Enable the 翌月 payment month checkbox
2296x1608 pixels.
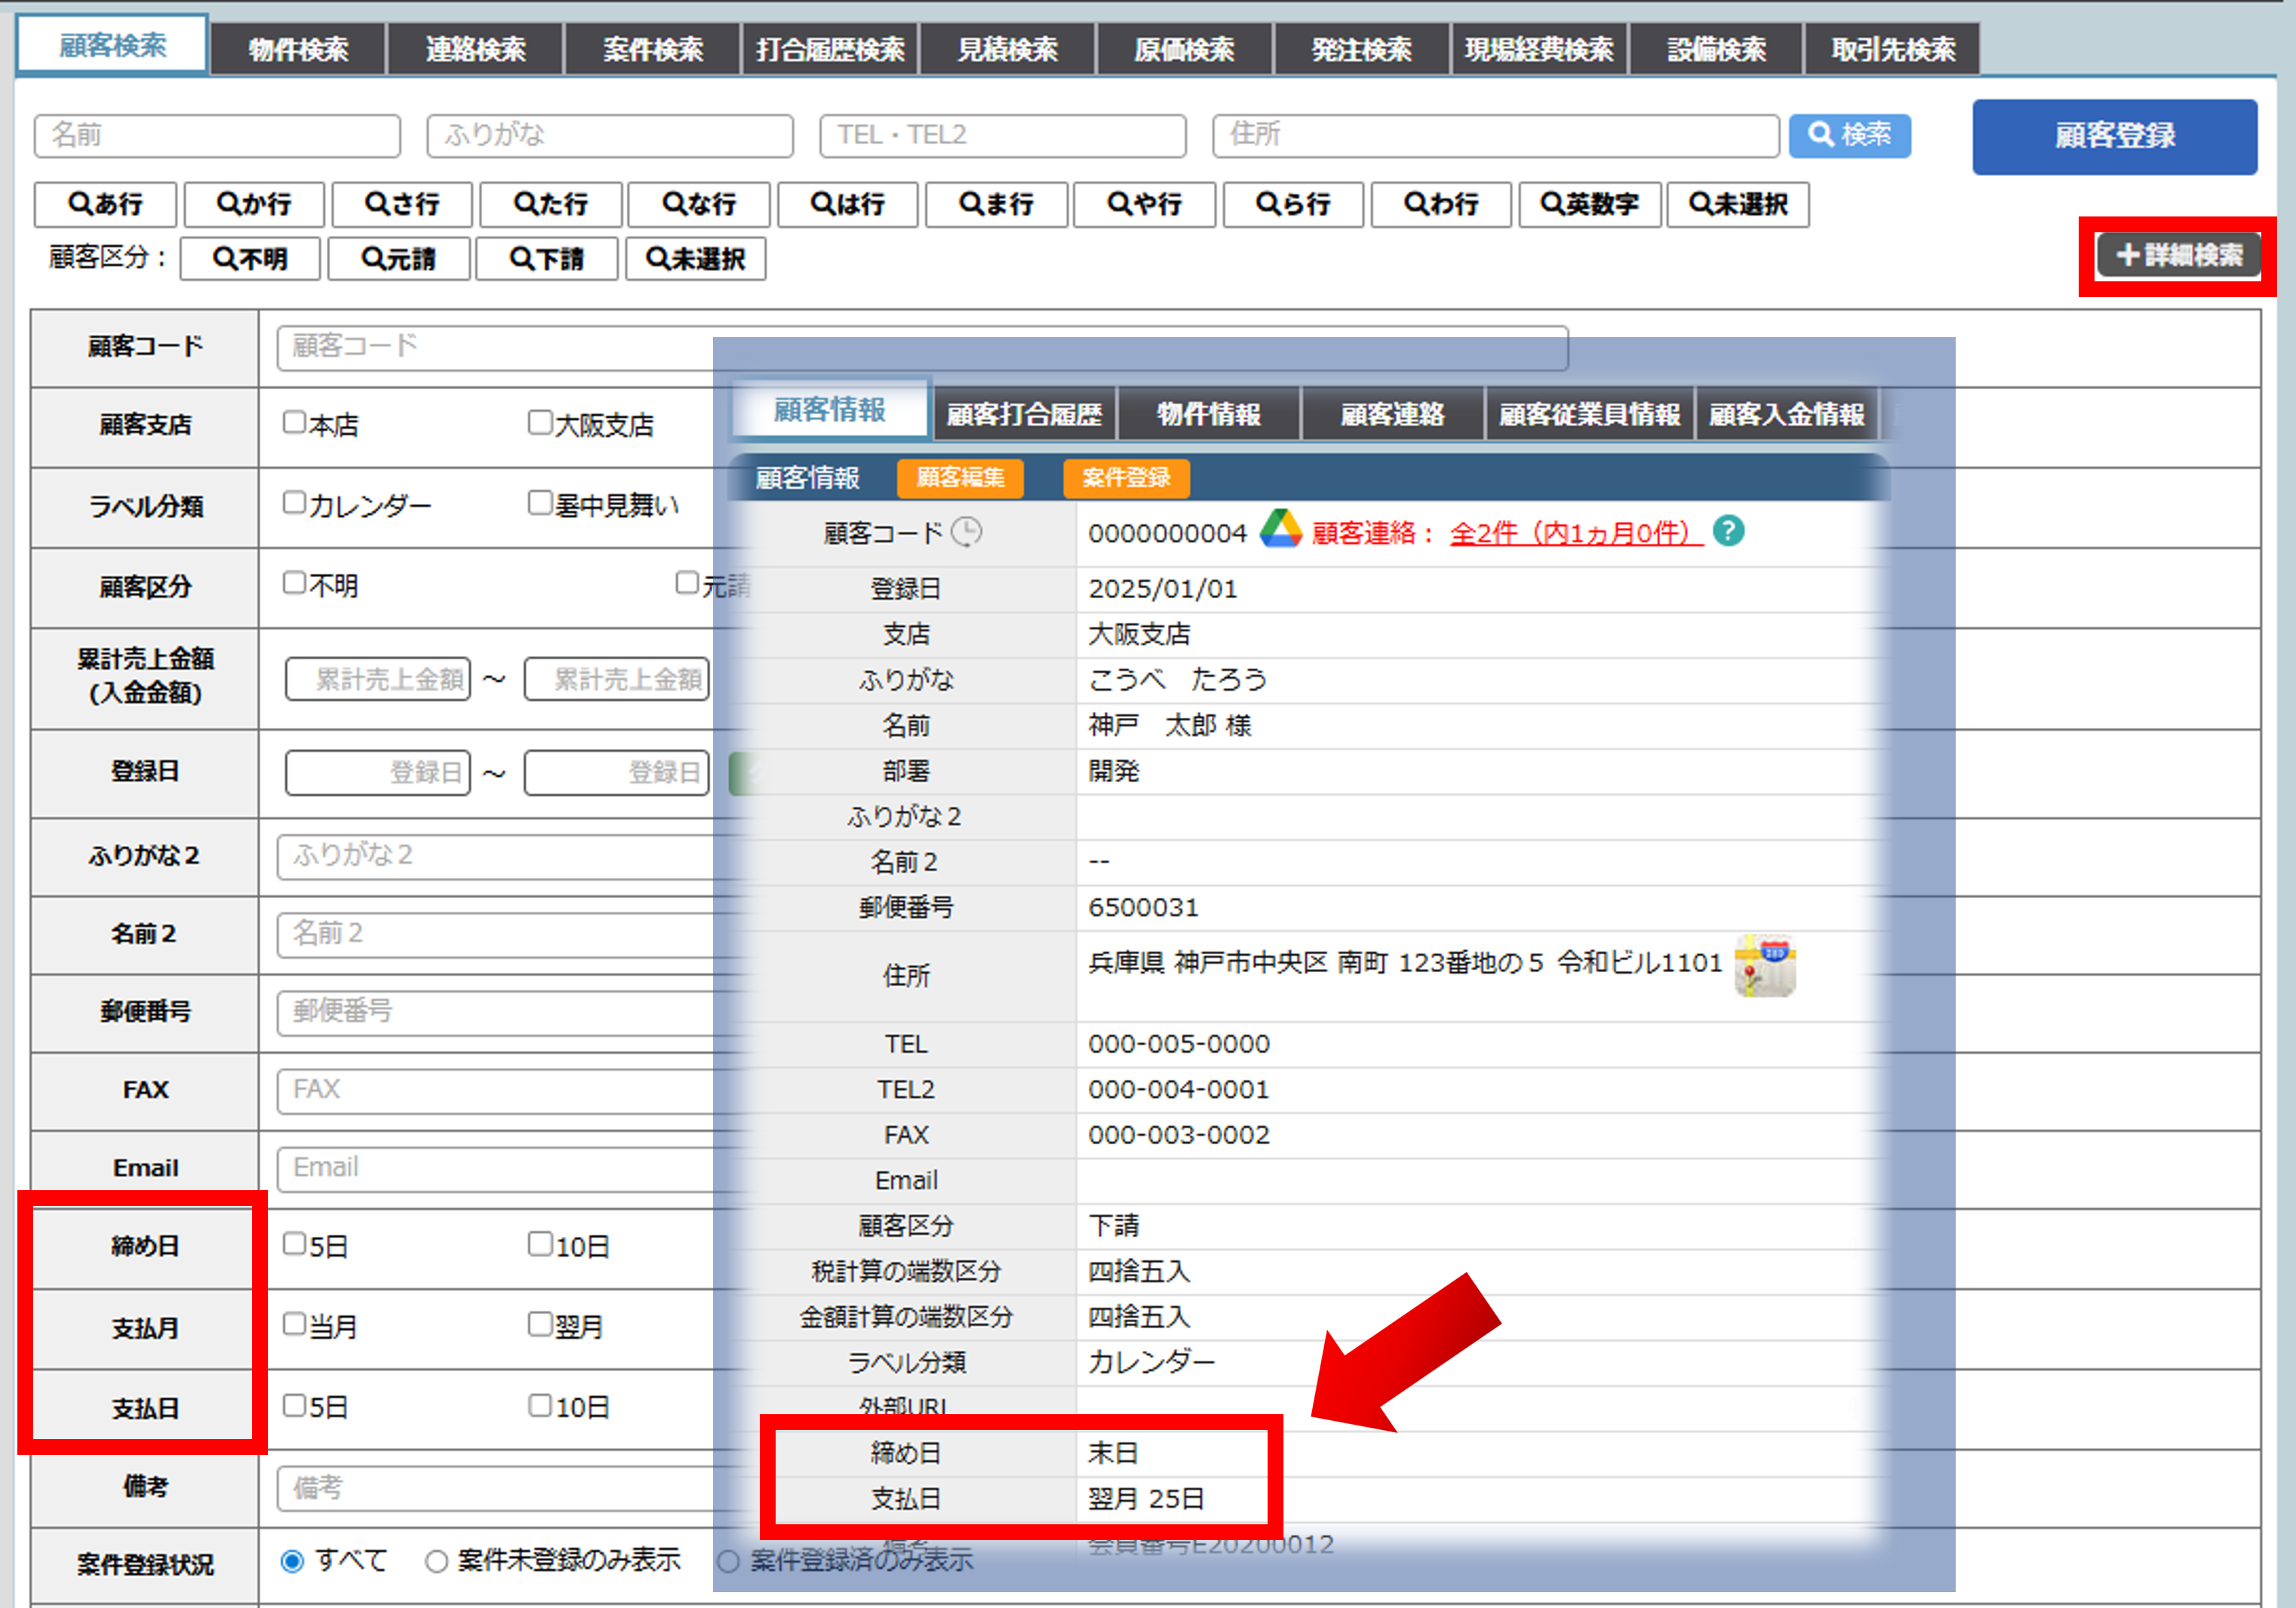[x=540, y=1324]
